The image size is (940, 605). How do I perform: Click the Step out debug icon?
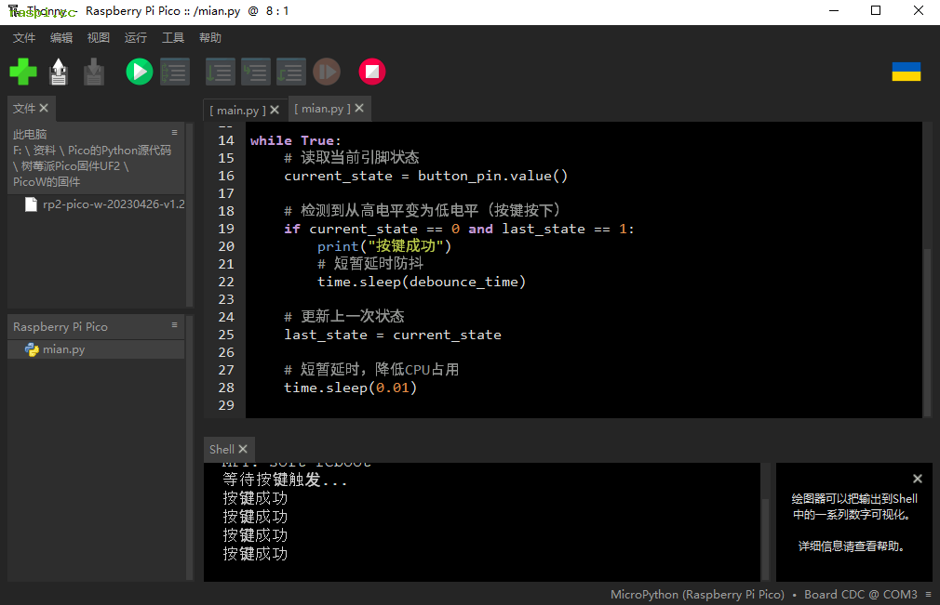[x=291, y=72]
